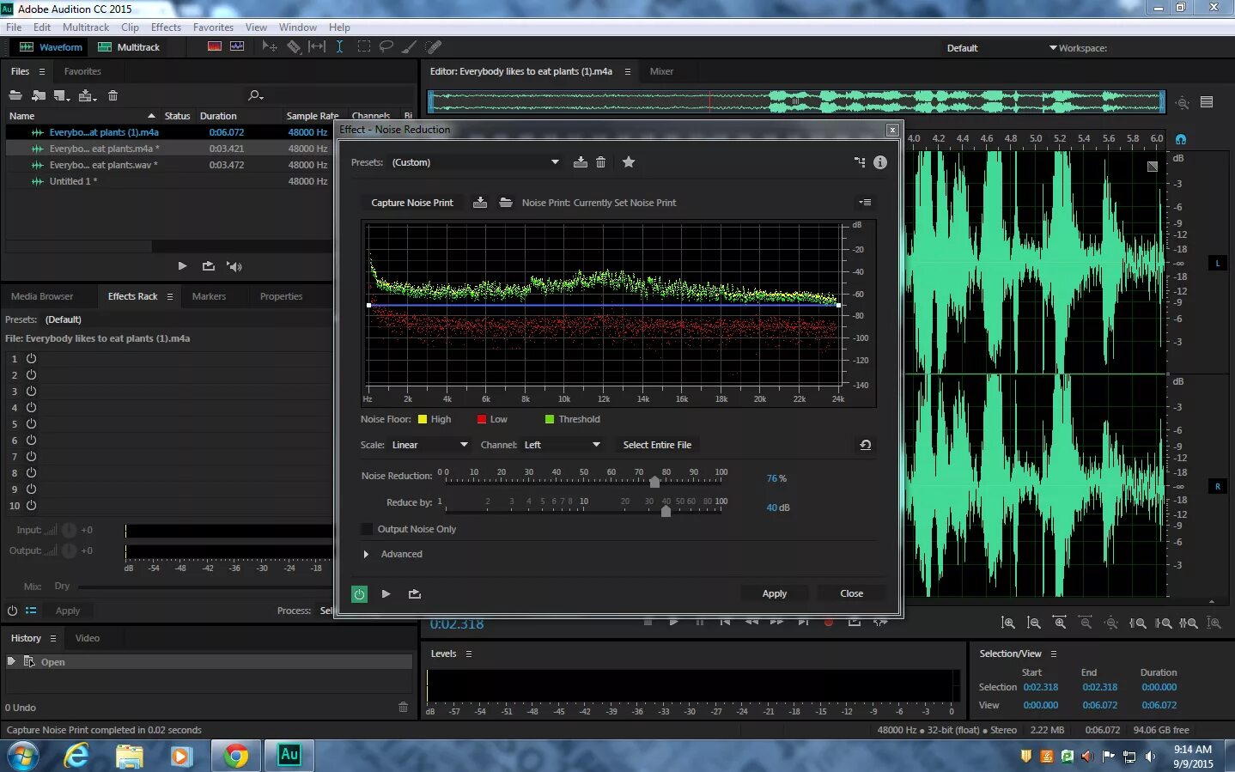Toggle power of effects rack slot 2
Image resolution: width=1235 pixels, height=772 pixels.
click(31, 374)
